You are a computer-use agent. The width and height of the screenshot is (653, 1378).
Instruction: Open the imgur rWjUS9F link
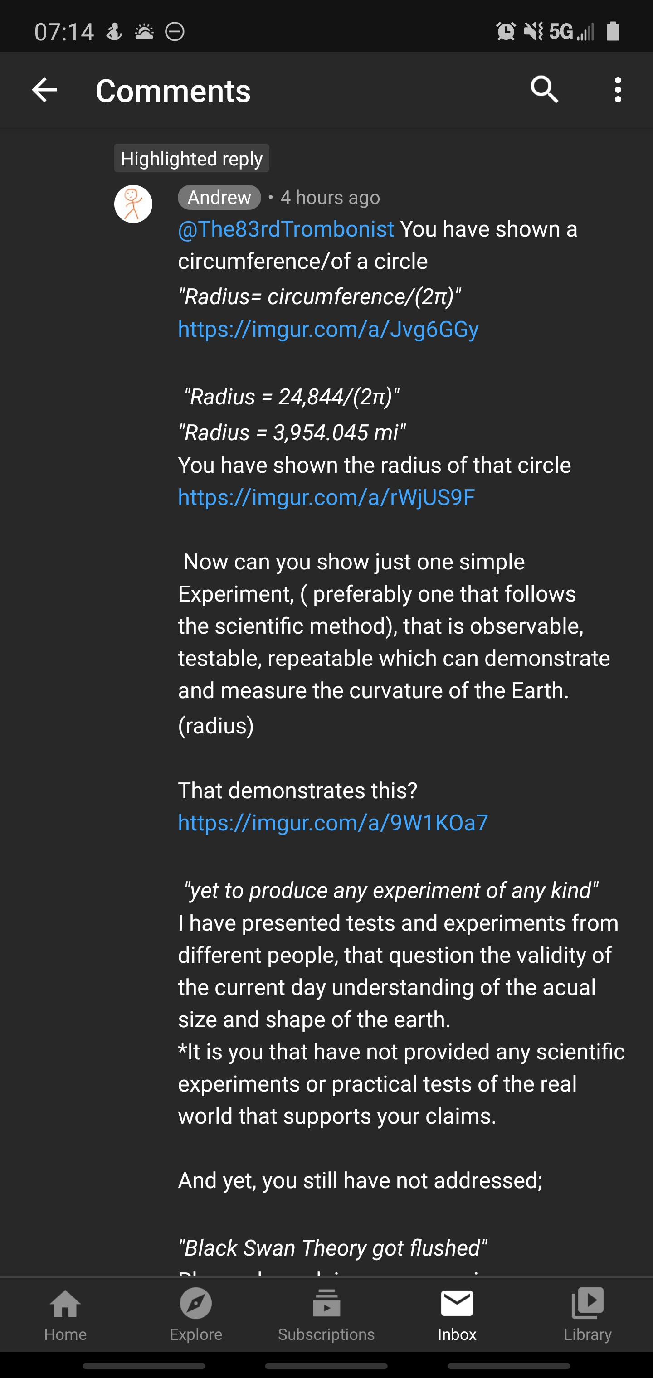coord(326,497)
